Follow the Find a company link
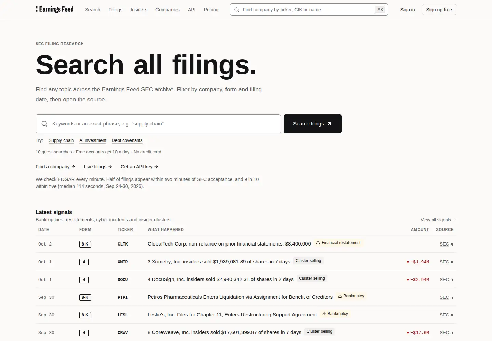The height and width of the screenshot is (341, 492). [x=55, y=167]
